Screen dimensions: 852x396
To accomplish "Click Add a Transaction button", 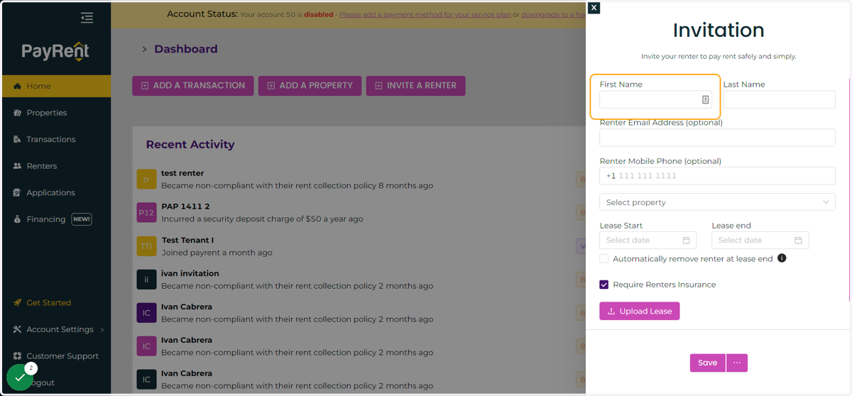I will pyautogui.click(x=192, y=86).
